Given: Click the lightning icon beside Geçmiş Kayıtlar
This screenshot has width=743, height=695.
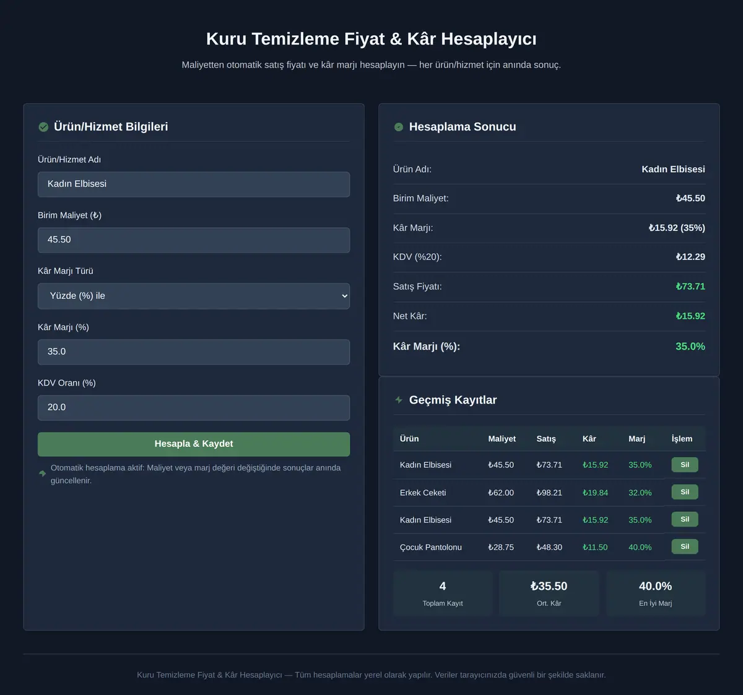Looking at the screenshot, I should [x=399, y=400].
